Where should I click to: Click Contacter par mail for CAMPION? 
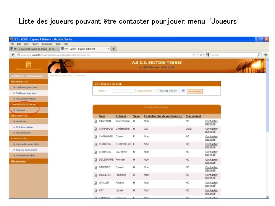point(212,122)
